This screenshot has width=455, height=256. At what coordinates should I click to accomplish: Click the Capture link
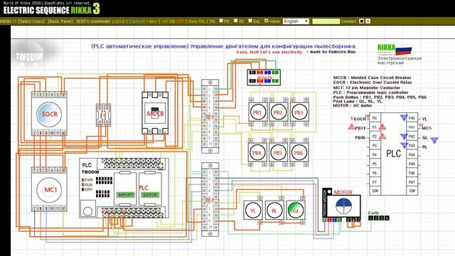point(136,21)
